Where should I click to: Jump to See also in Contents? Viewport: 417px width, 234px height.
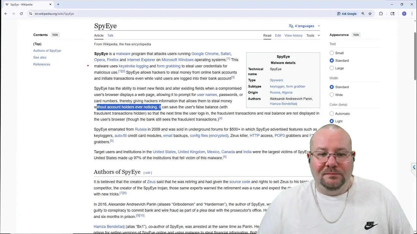[40, 58]
